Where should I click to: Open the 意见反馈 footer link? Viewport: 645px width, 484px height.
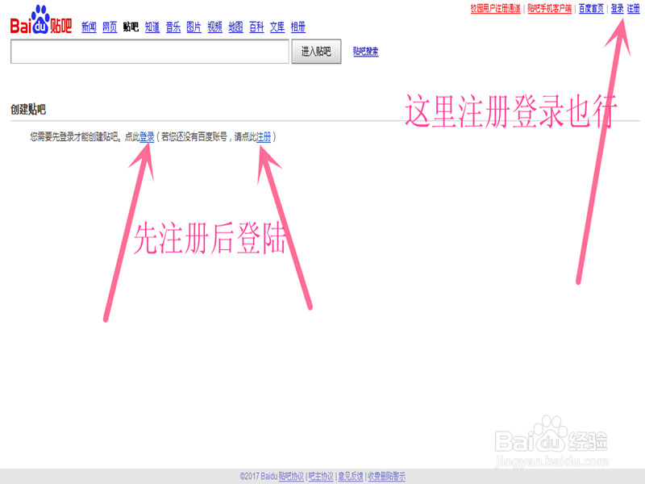pos(351,476)
